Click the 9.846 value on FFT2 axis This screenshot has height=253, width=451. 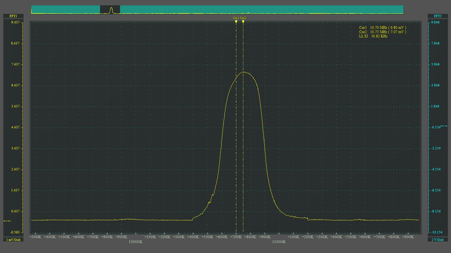[435, 22]
